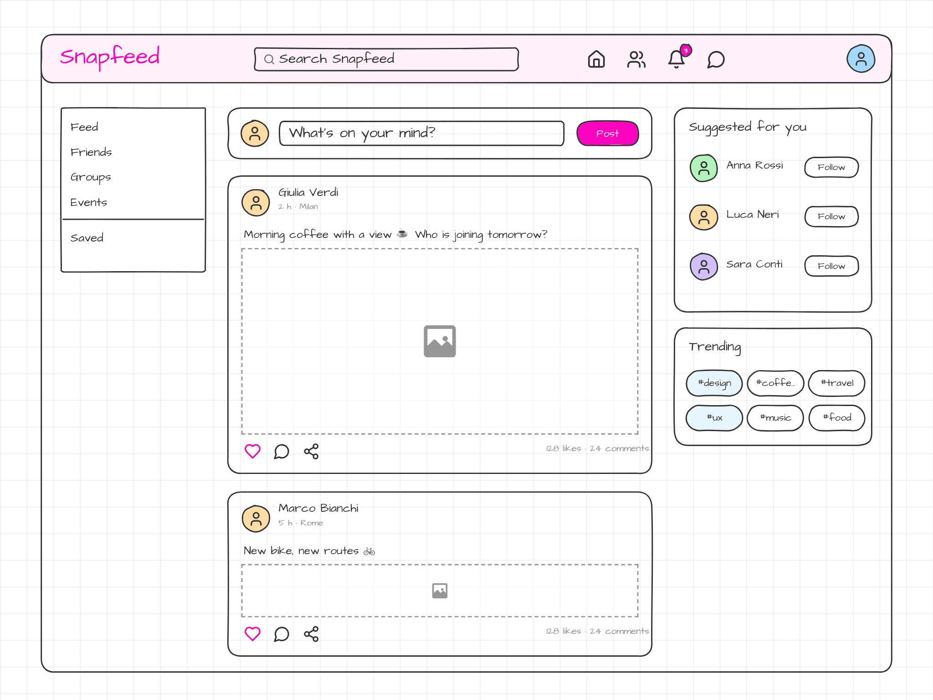Open Marco Bianchi's avatar on his post
Image resolution: width=933 pixels, height=700 pixels.
coord(256,519)
